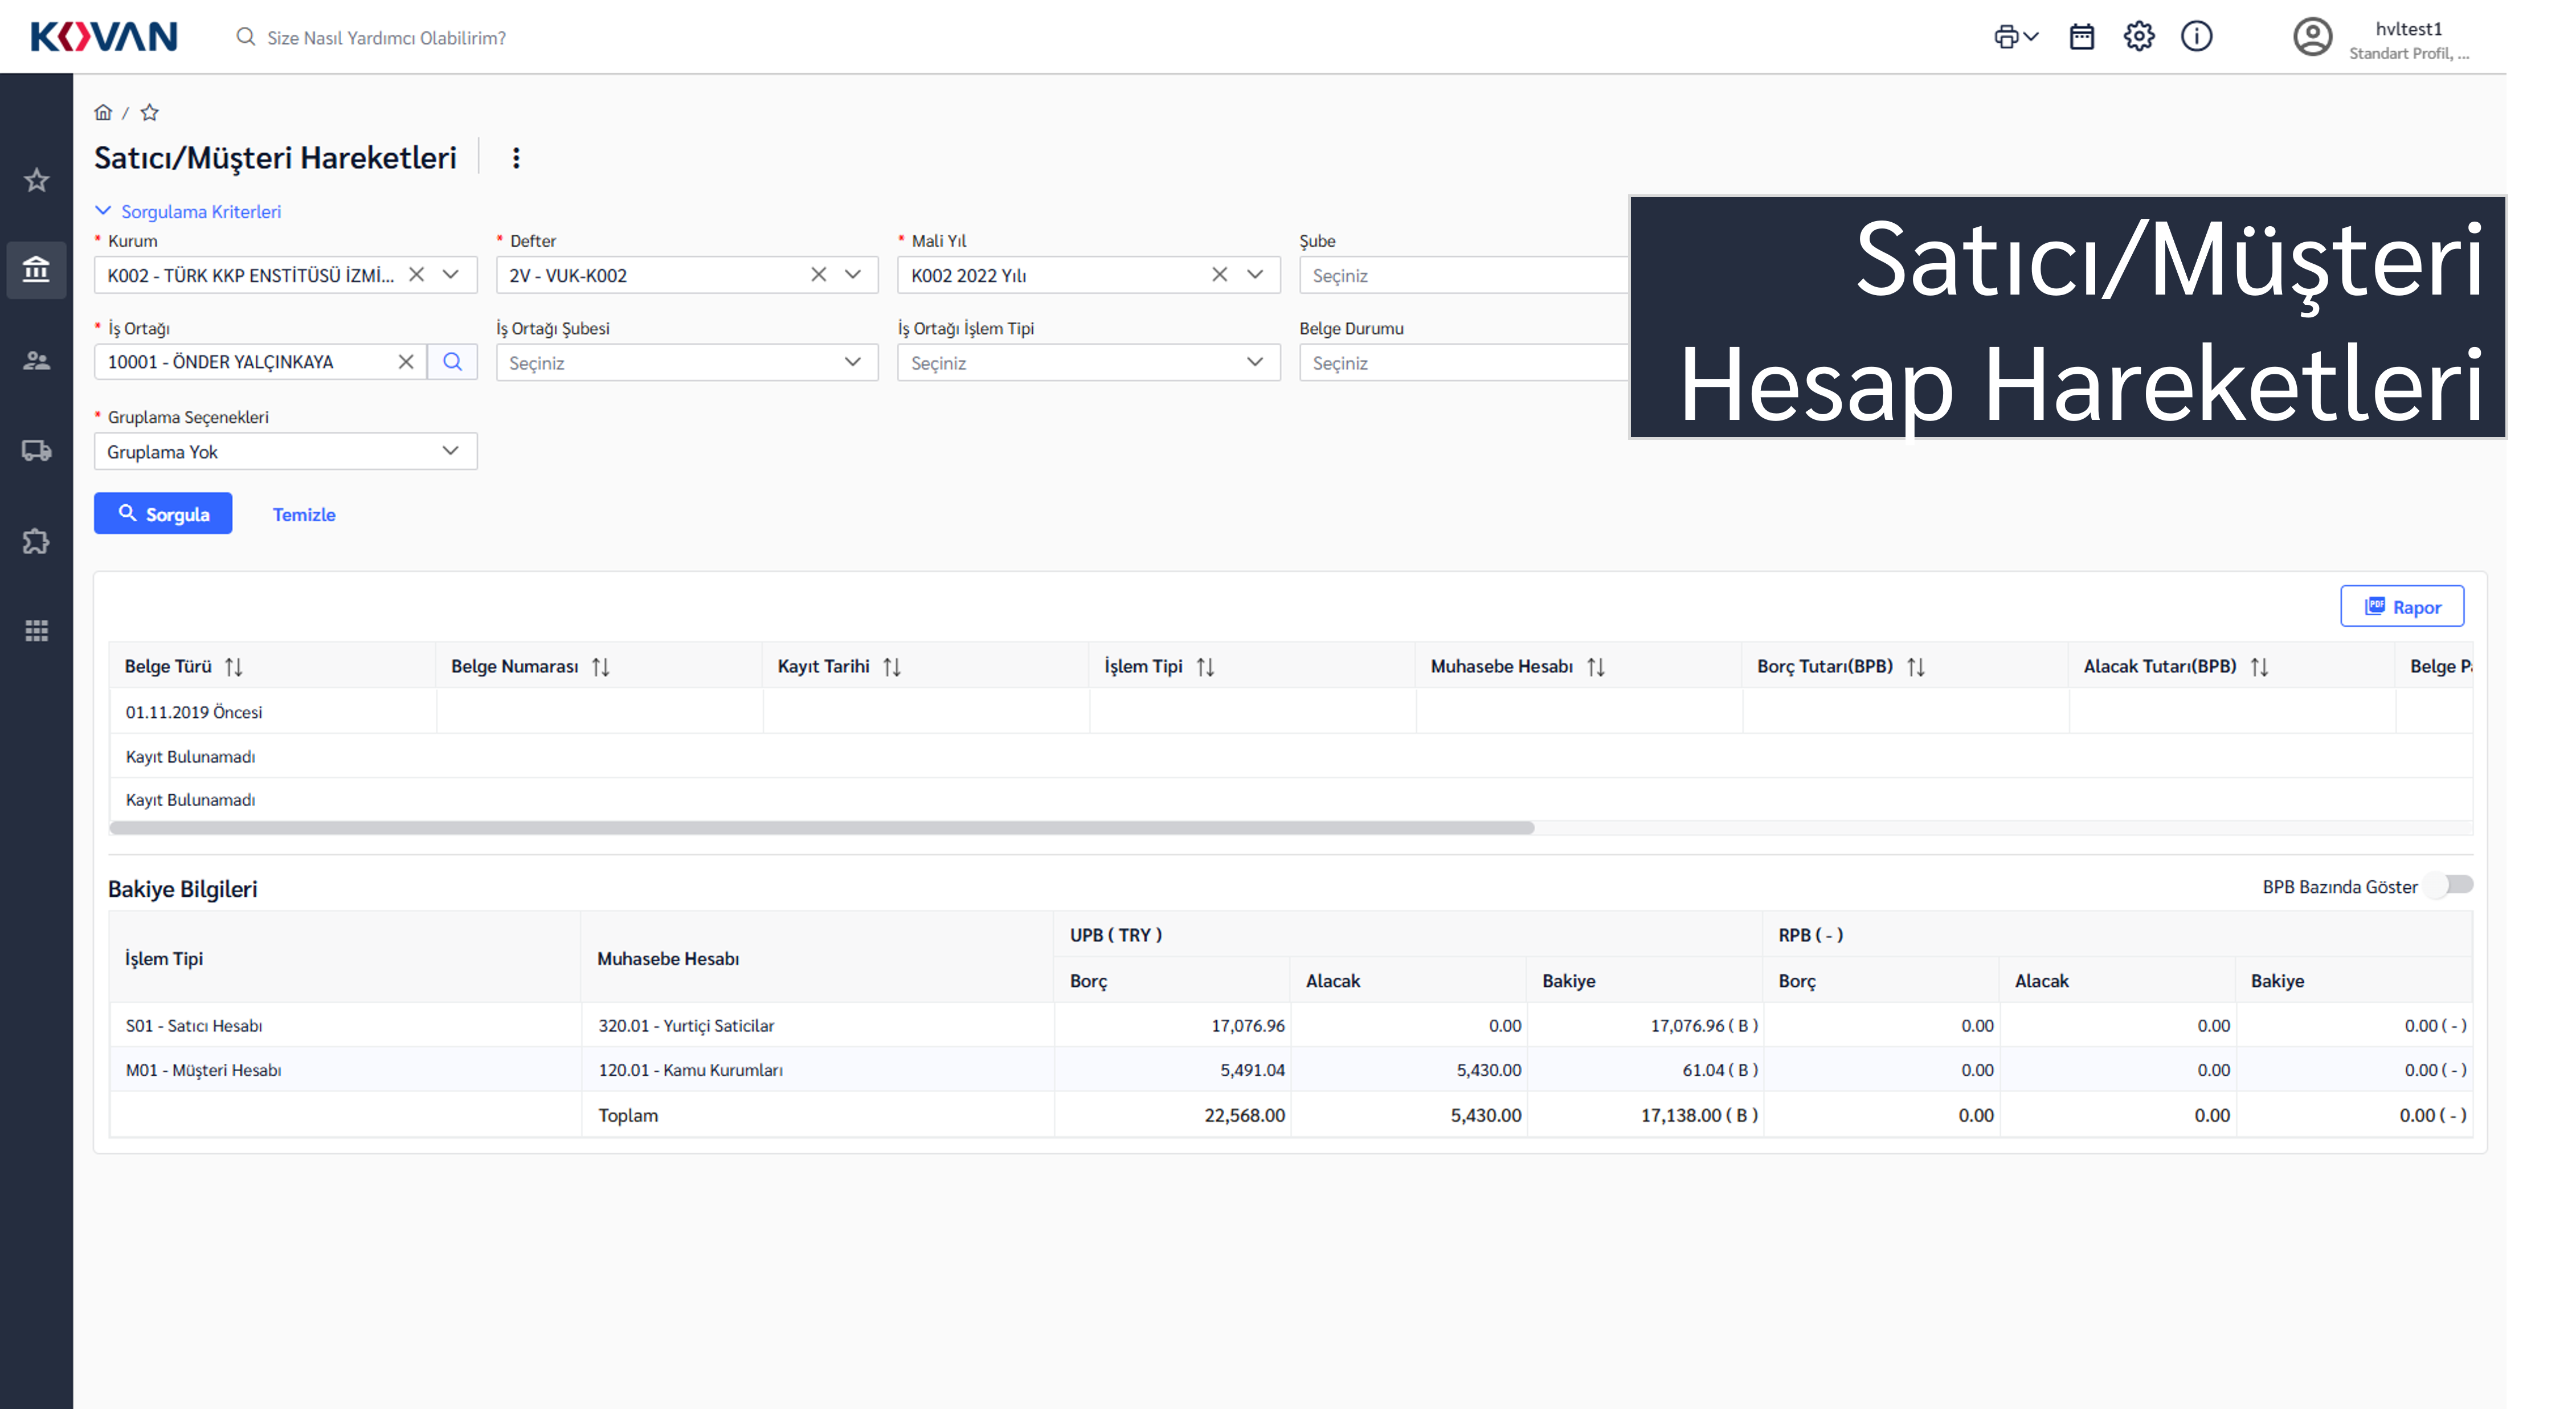Open the apps grid sidebar icon
The height and width of the screenshot is (1409, 2576).
(36, 631)
